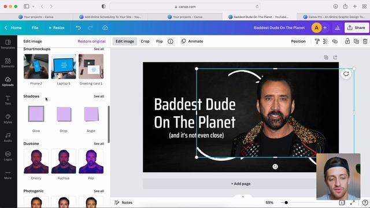Open the More sidebar options
This screenshot has height=208, width=370.
click(x=8, y=174)
